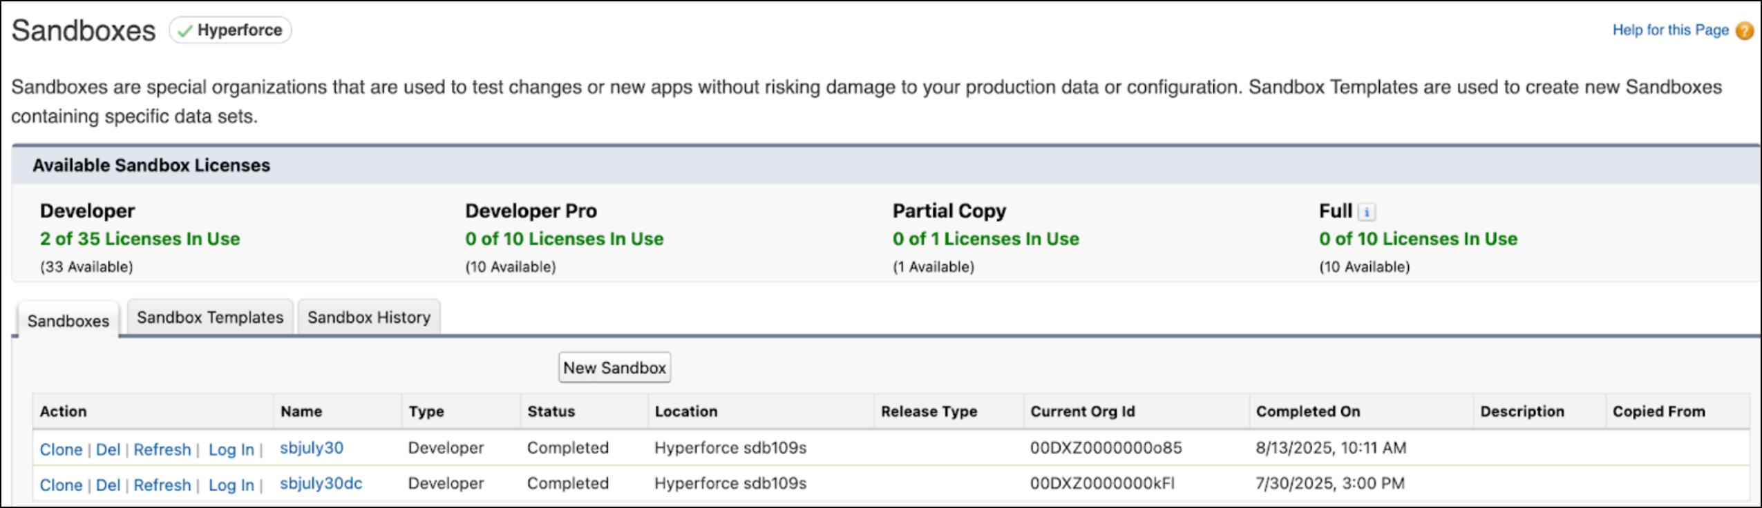Click the info icon next to Full
This screenshot has height=508, width=1762.
[1366, 212]
